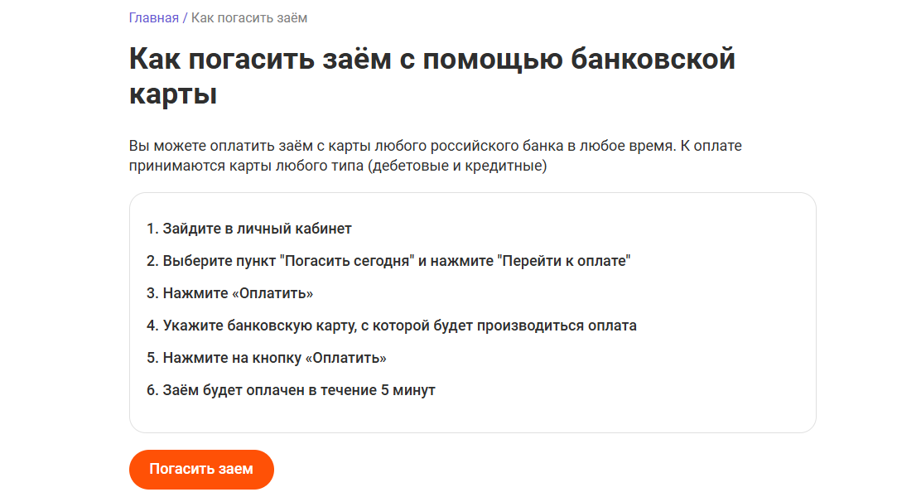Click the breadcrumb slash separator

coord(186,18)
